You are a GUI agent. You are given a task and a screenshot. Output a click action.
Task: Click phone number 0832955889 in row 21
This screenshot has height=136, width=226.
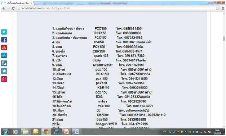137,119
